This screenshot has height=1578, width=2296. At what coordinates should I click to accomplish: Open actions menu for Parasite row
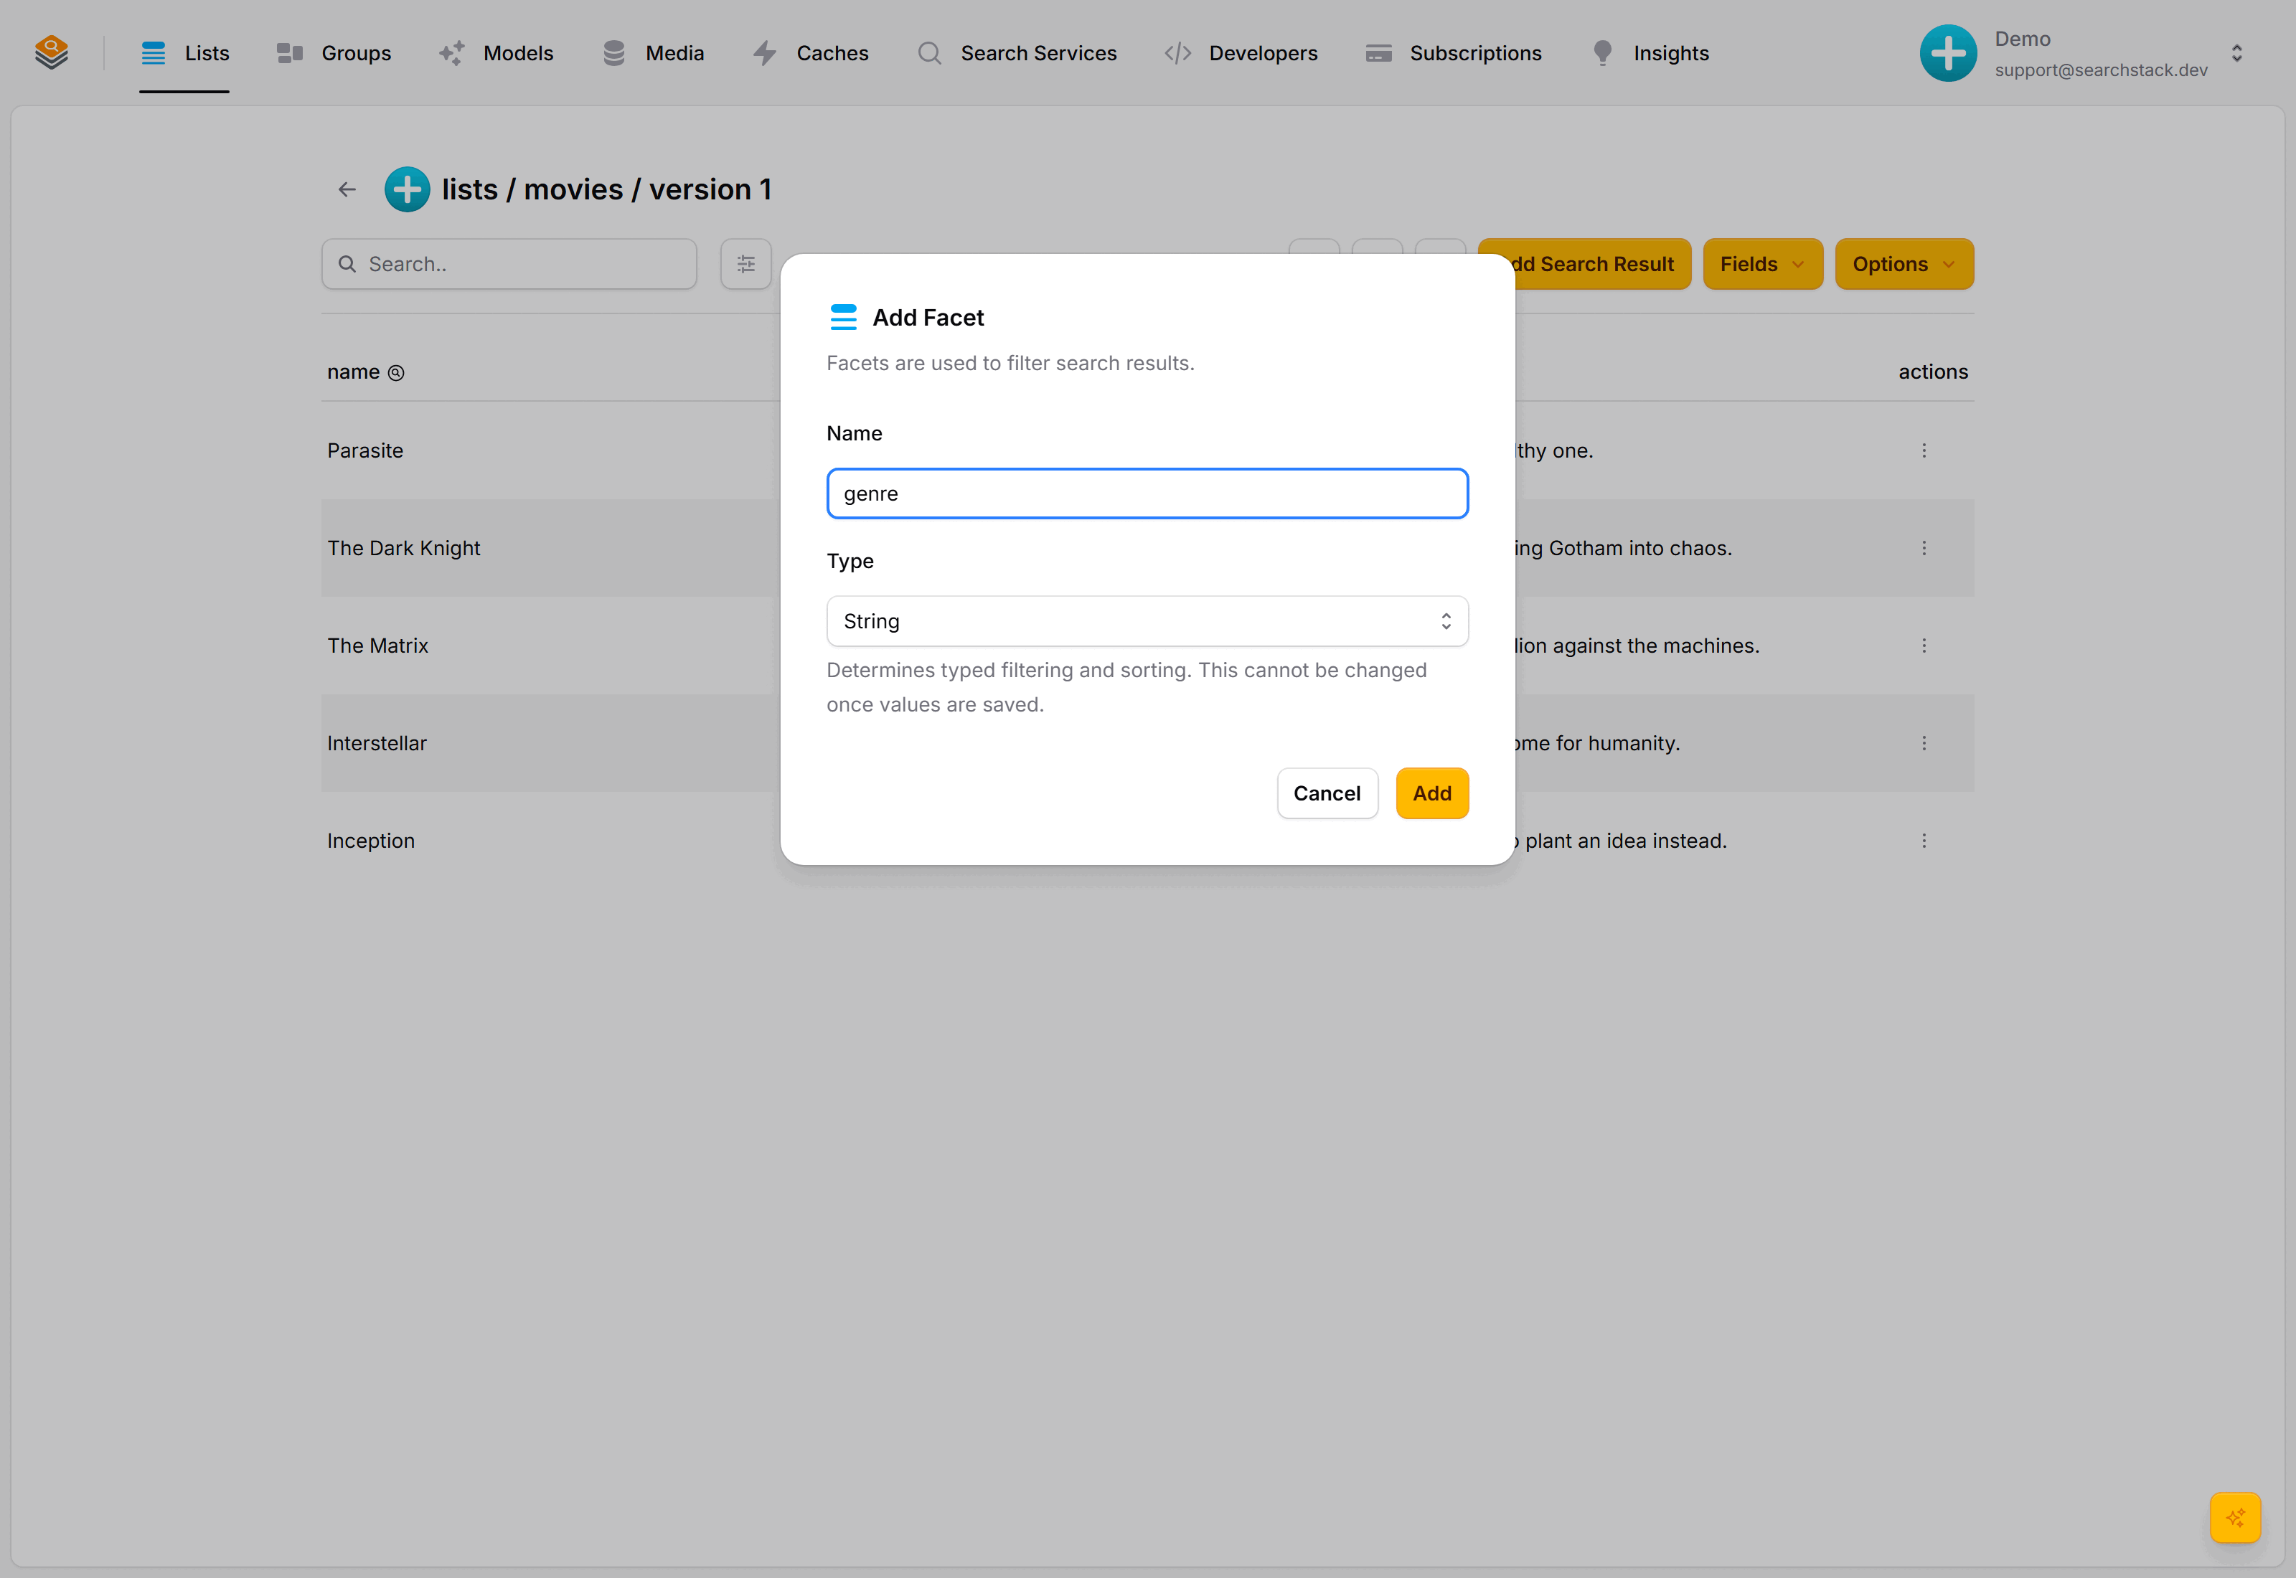pyautogui.click(x=1923, y=451)
